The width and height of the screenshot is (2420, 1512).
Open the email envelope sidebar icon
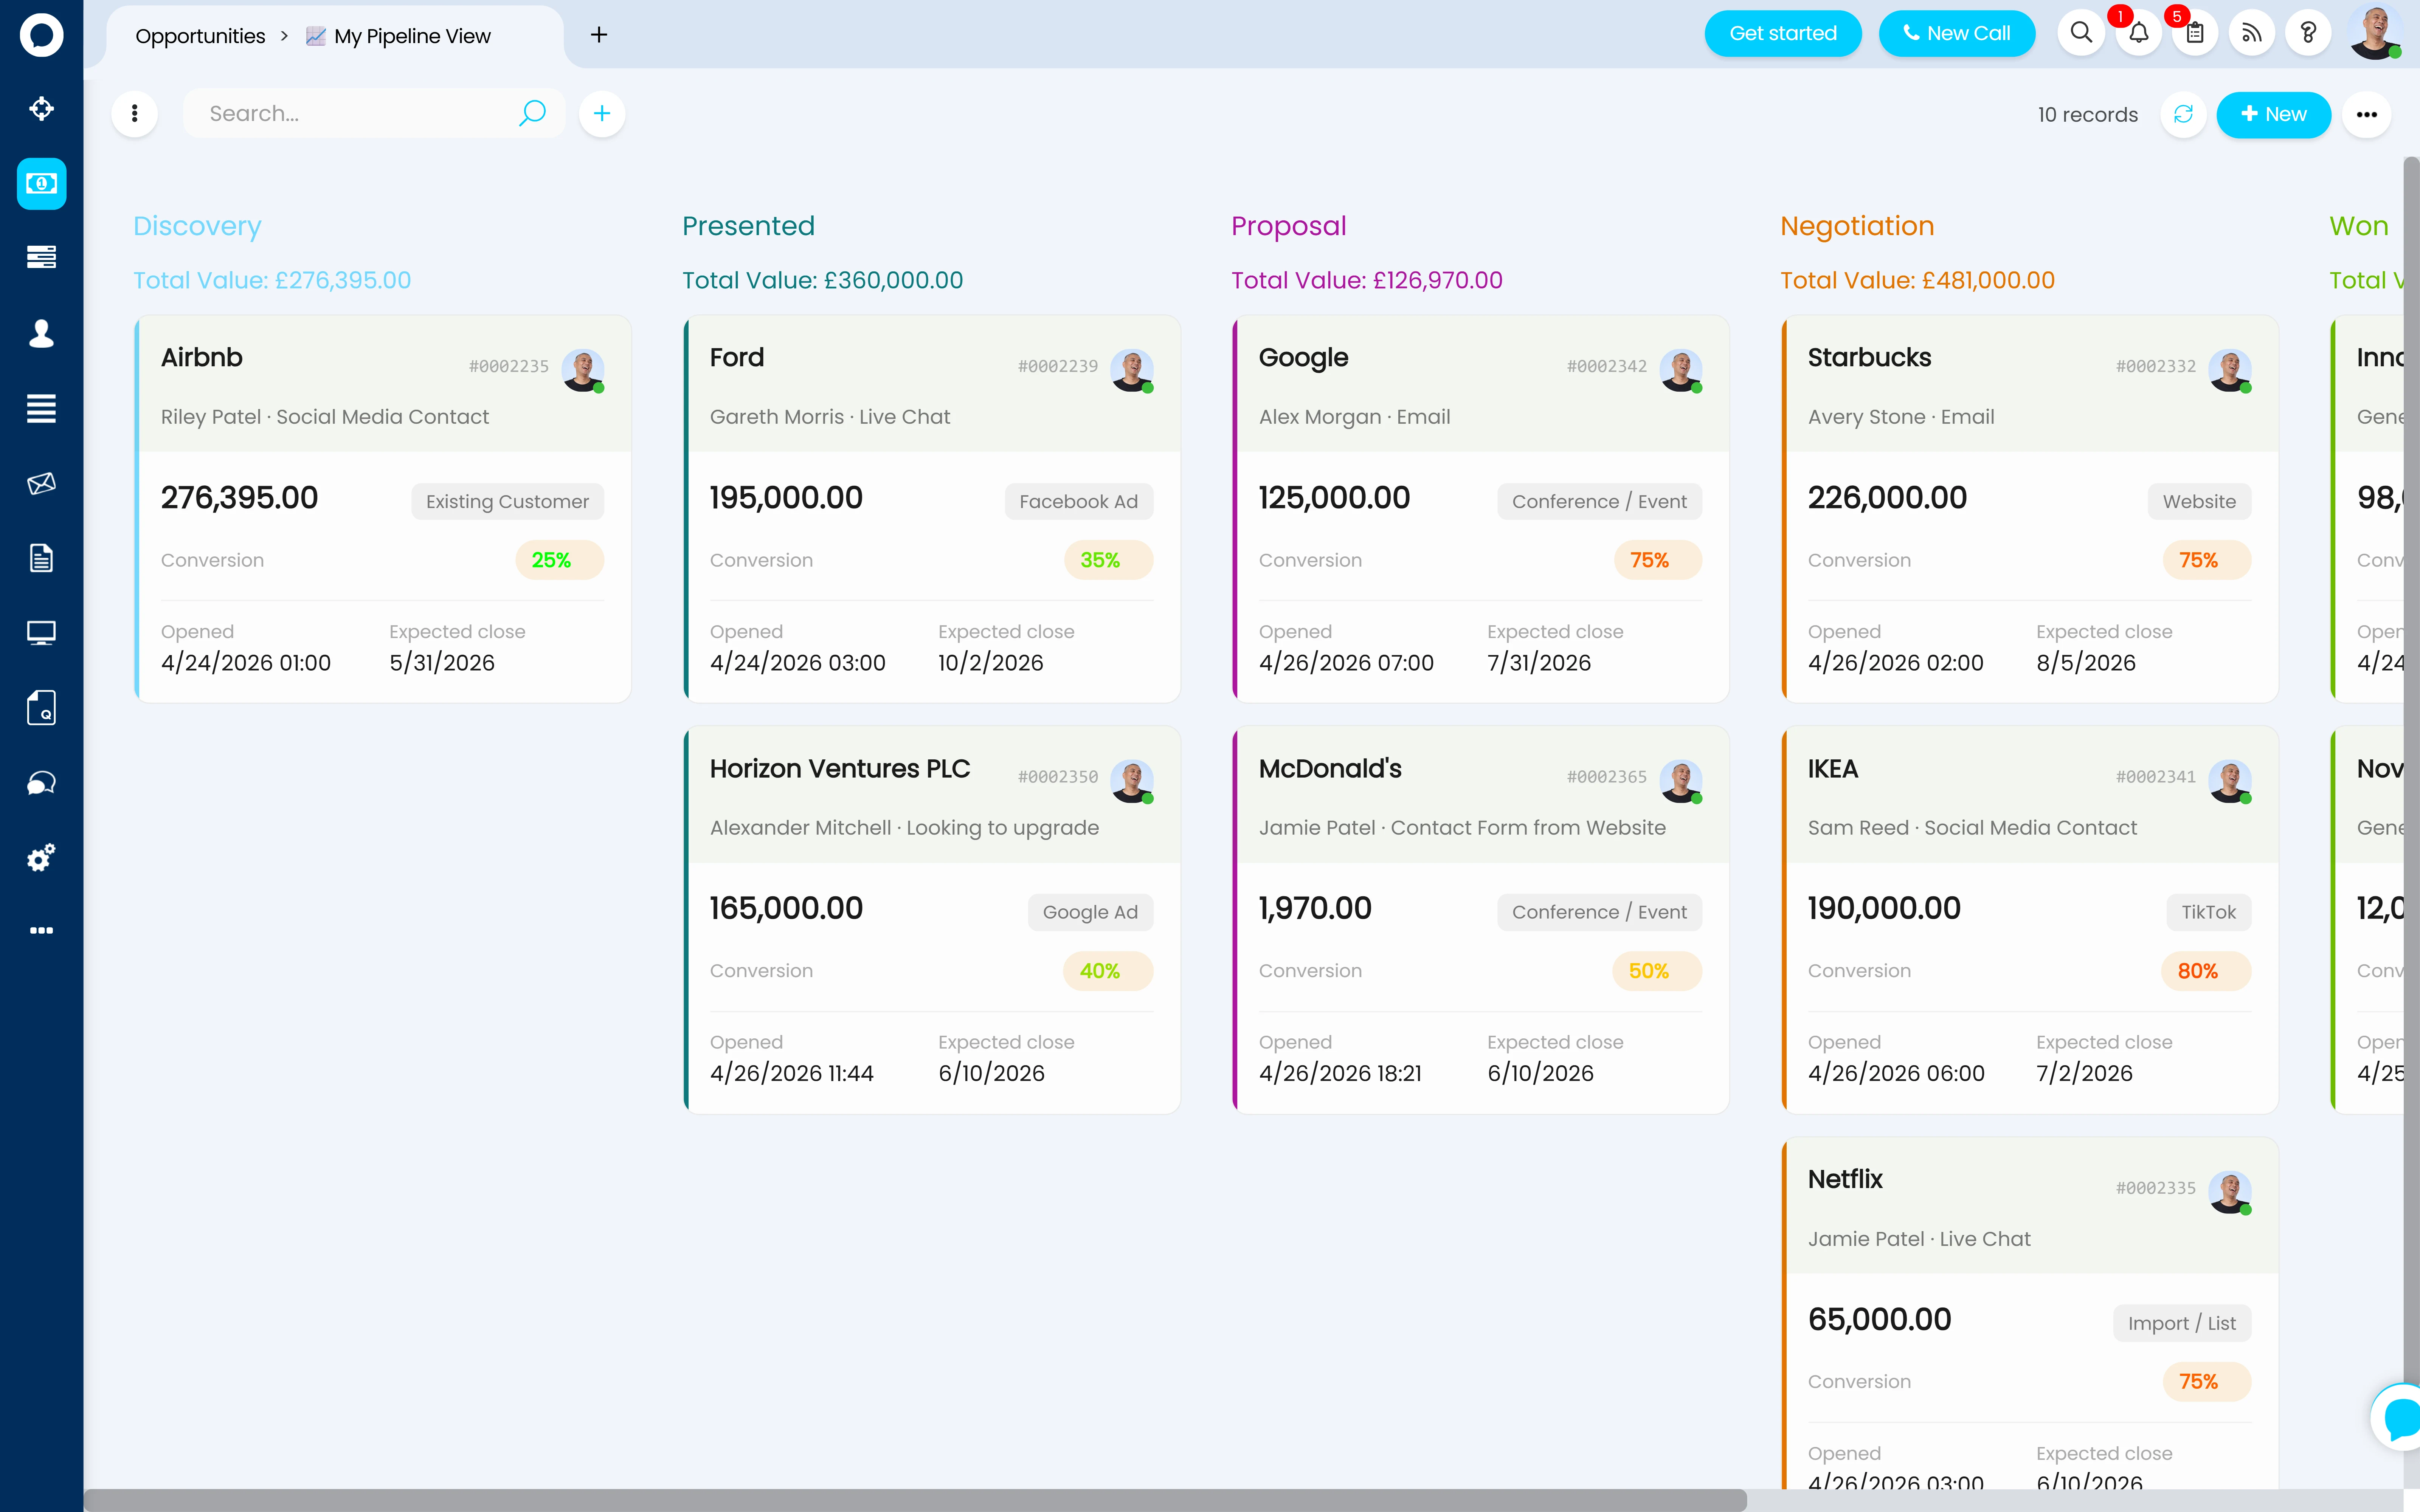[x=41, y=484]
